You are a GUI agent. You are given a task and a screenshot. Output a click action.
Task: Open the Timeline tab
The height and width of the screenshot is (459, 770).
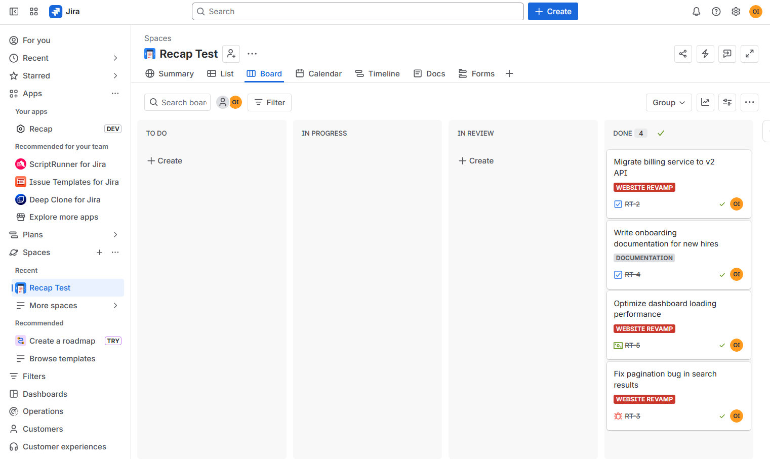(x=377, y=74)
